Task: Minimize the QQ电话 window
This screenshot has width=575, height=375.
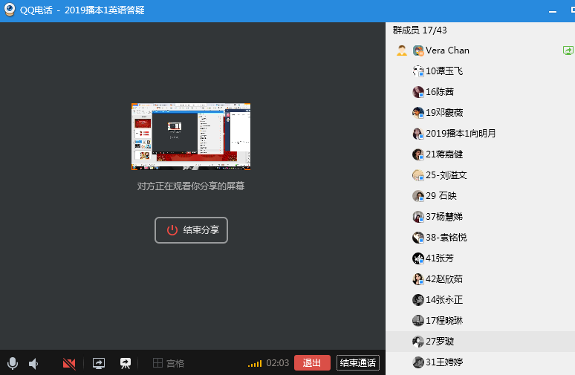Action: [553, 12]
